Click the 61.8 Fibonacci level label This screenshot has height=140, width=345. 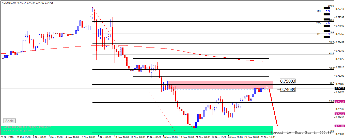pos(331,54)
